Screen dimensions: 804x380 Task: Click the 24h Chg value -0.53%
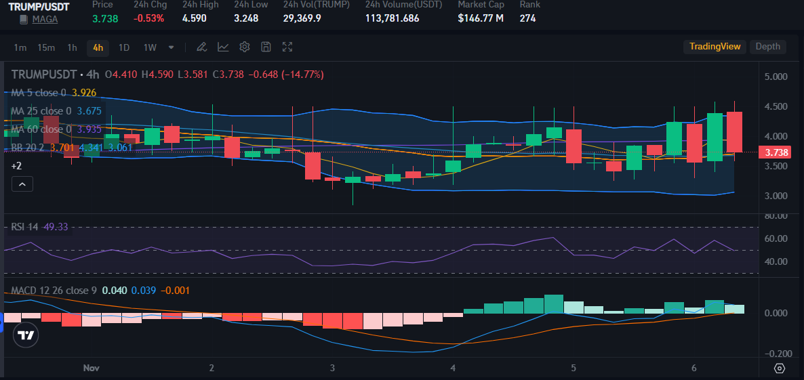(148, 18)
